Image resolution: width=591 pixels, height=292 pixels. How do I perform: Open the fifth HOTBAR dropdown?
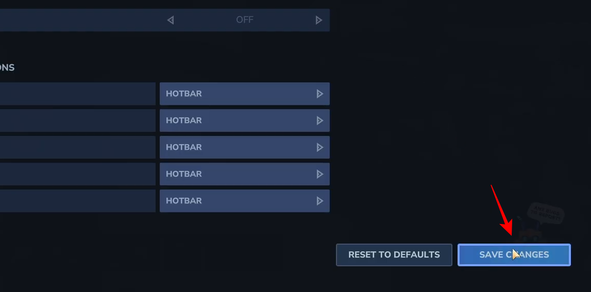pos(244,201)
